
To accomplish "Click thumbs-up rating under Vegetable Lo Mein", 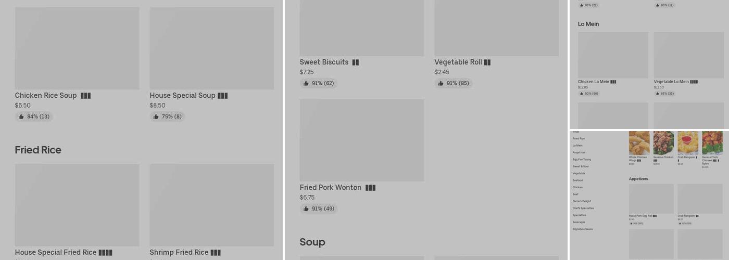I will click(664, 94).
